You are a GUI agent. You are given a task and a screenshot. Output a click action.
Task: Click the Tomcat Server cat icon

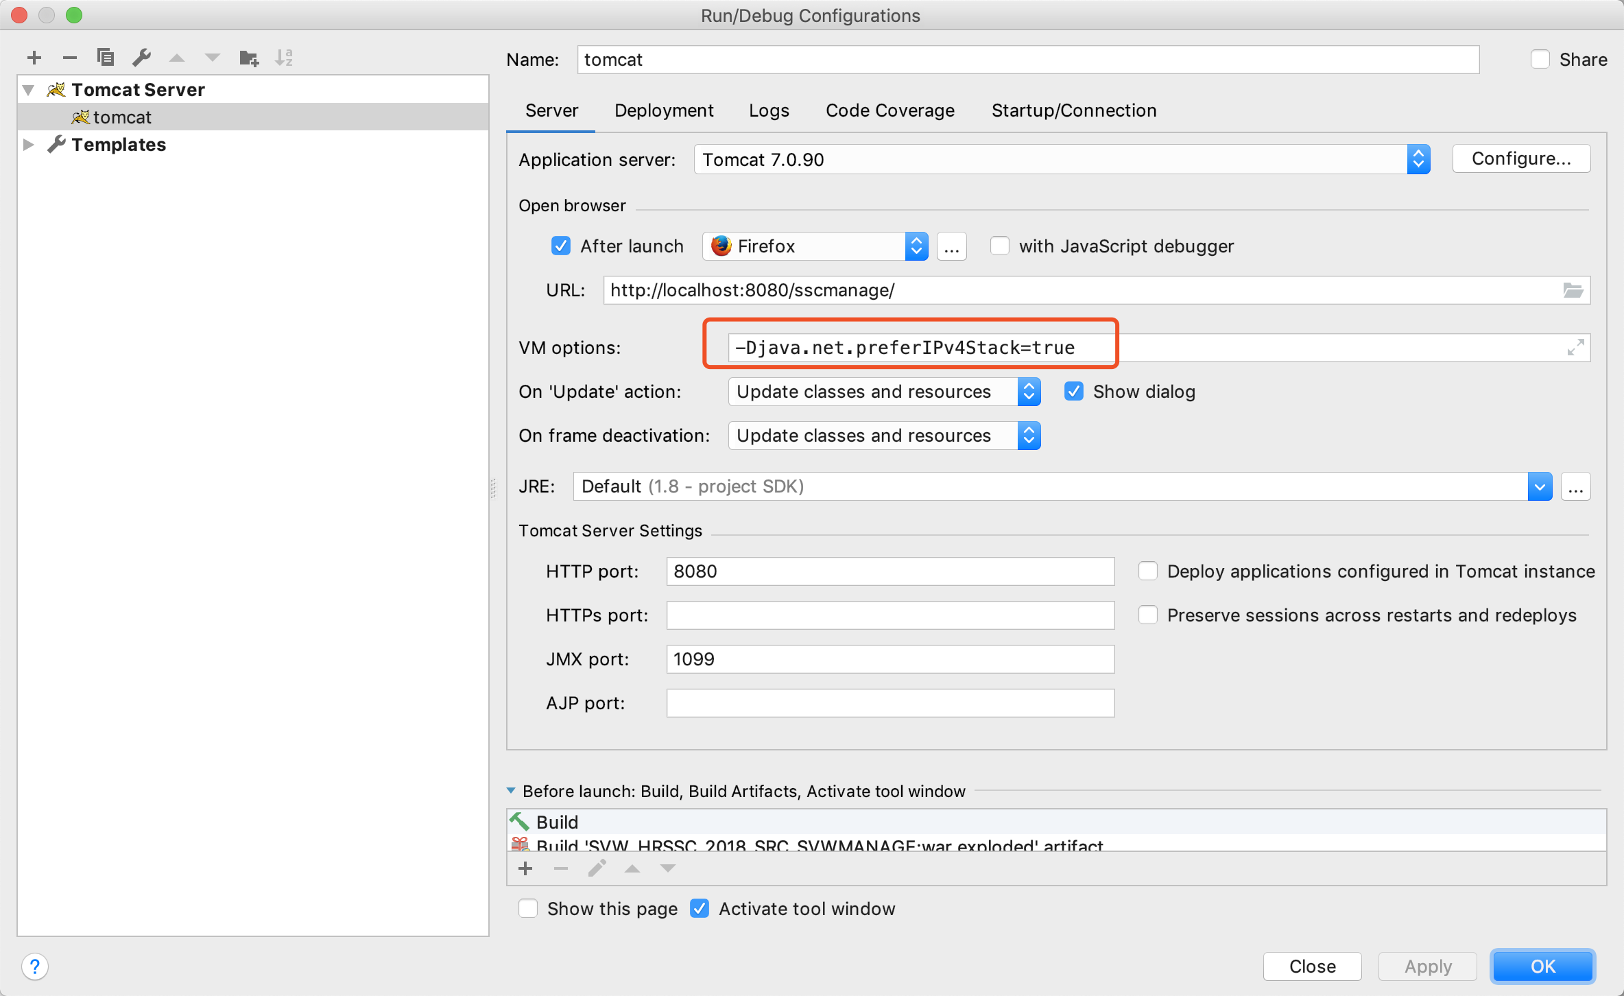[56, 89]
